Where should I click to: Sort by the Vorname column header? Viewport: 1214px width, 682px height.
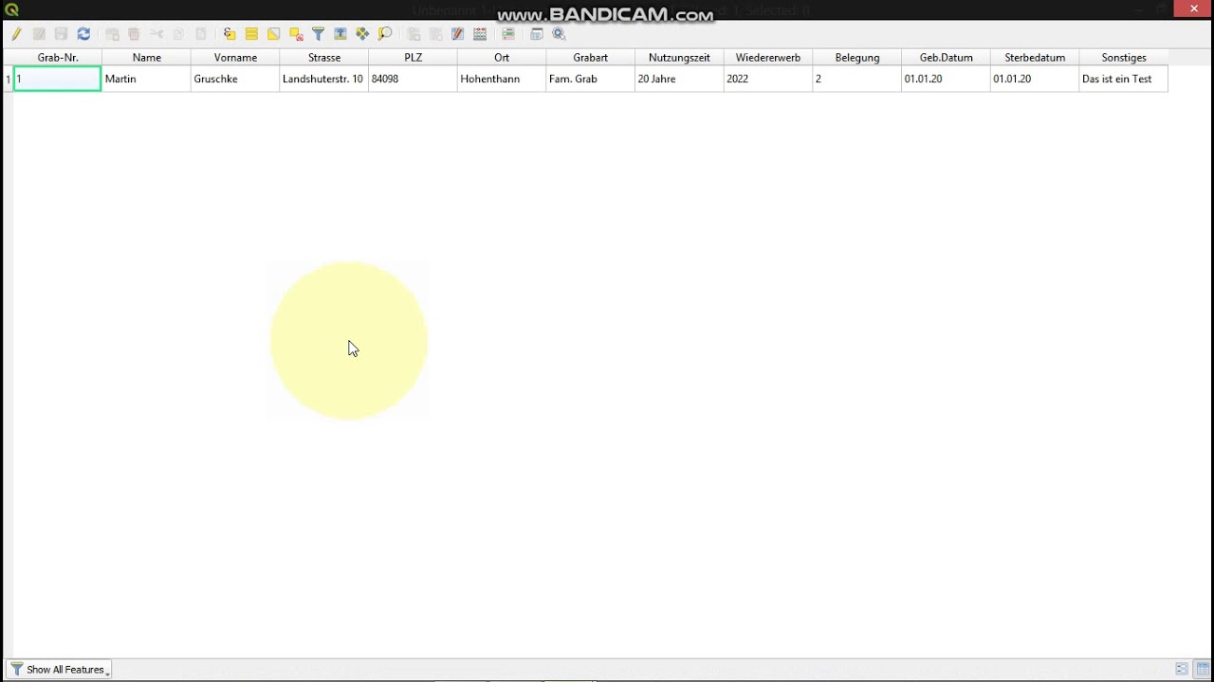click(x=235, y=58)
